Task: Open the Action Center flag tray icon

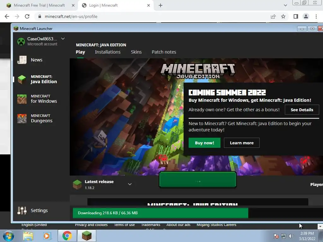Action: [276, 236]
